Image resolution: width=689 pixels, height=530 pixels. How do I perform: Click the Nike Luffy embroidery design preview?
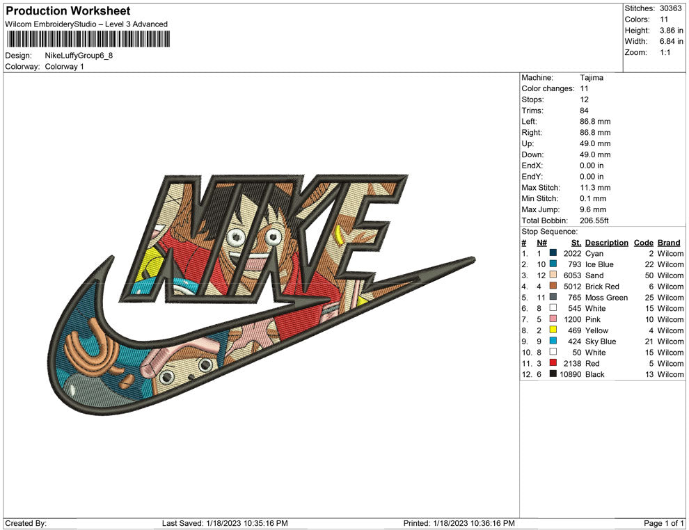(262, 294)
